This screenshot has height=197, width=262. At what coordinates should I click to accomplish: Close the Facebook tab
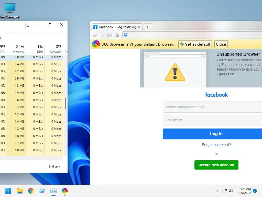tap(139, 27)
